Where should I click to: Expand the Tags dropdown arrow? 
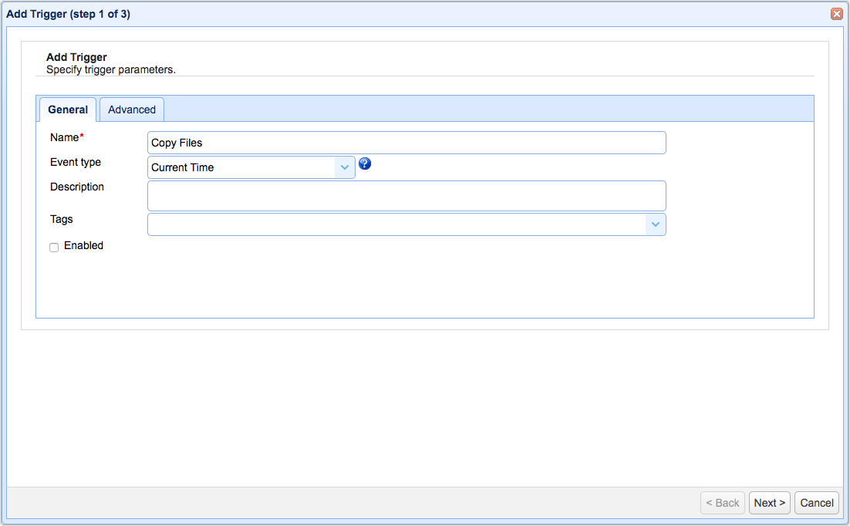point(656,224)
